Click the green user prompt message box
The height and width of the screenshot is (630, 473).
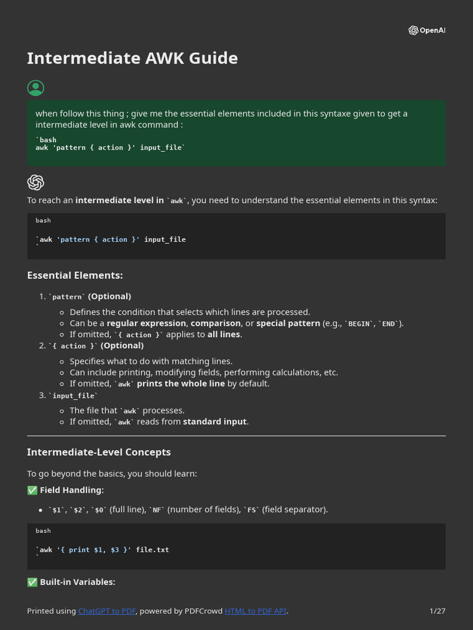pos(236,133)
